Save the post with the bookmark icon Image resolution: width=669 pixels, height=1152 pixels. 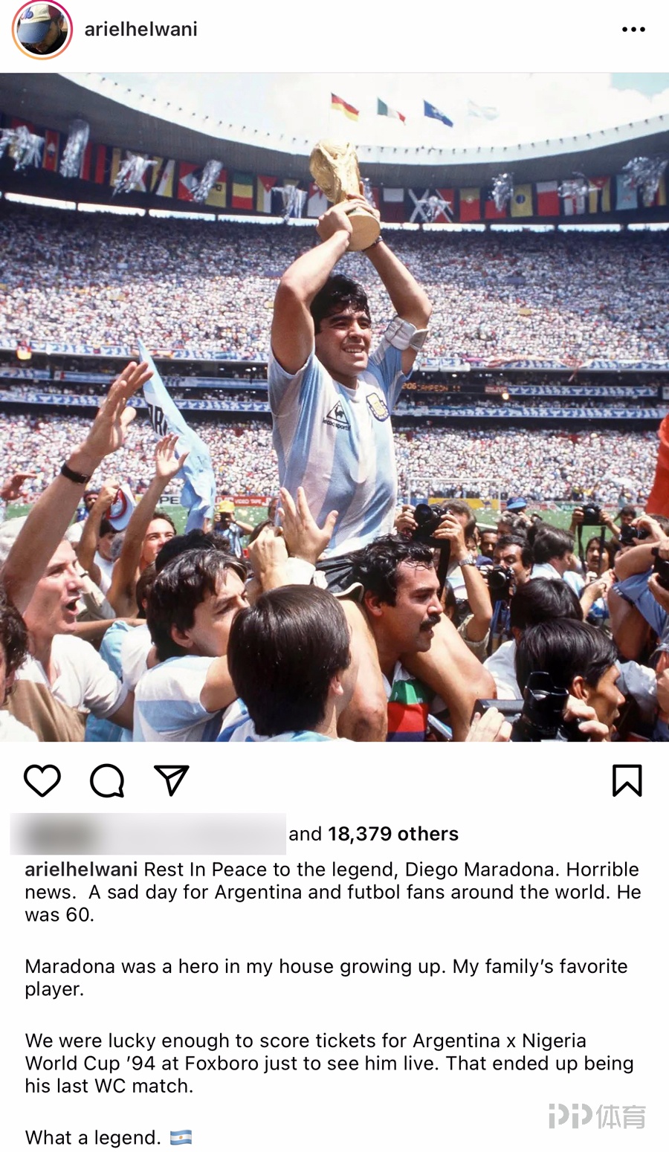(x=627, y=781)
